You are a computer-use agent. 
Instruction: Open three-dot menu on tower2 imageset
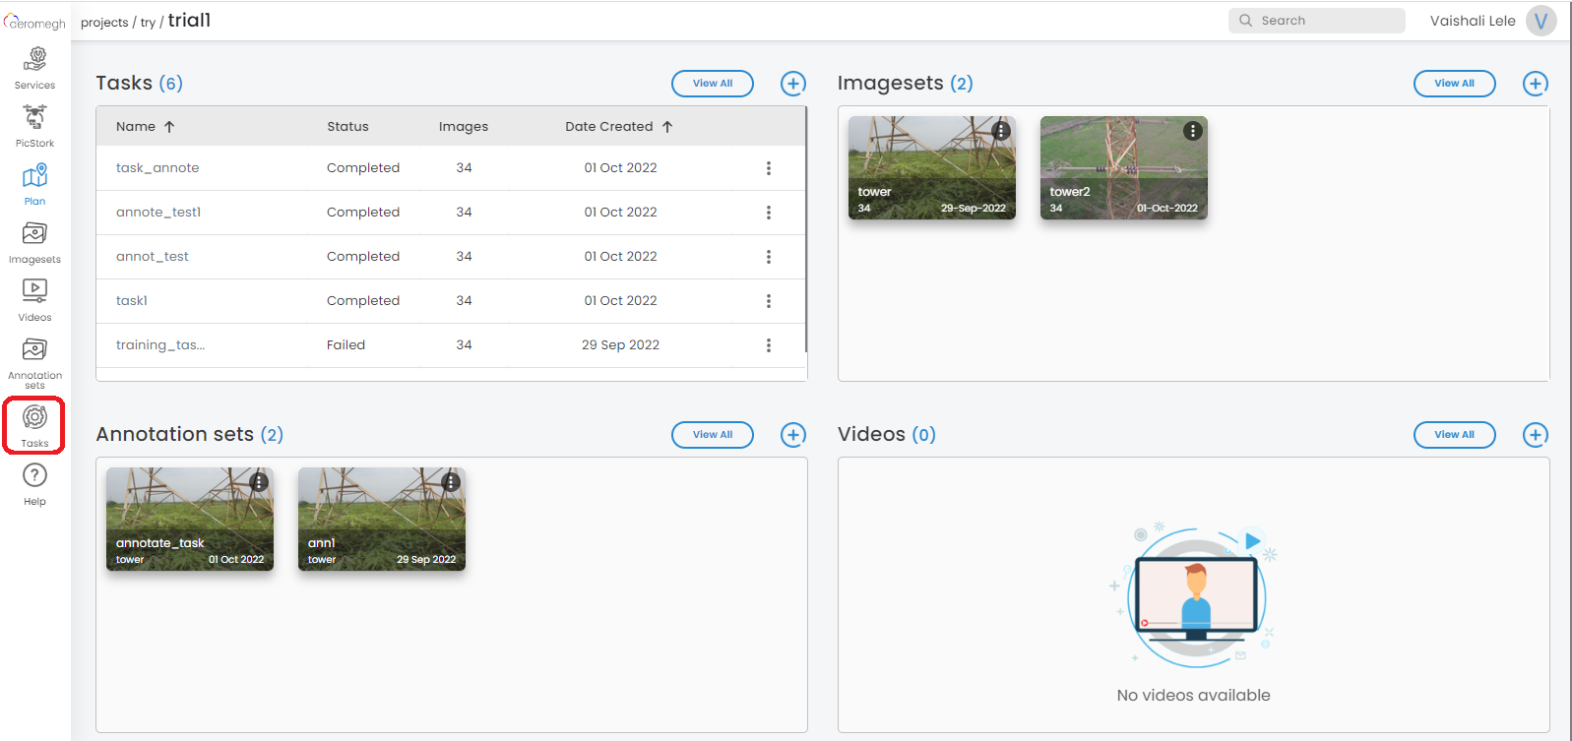[1193, 131]
